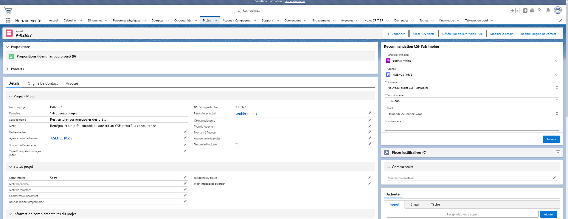This screenshot has width=568, height=219.
Task: Open the user avatar profile menu
Action: pos(558,10)
